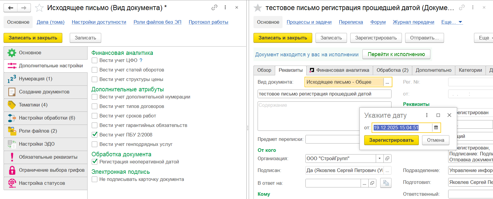Expand the Организация dropdown arrow
493x199 pixels.
[x=380, y=158]
